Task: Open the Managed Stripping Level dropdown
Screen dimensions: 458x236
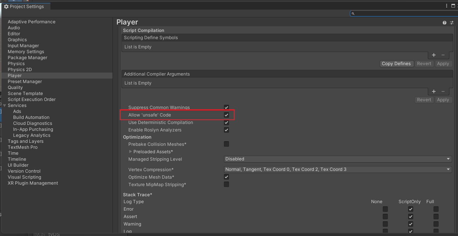Action: click(337, 159)
